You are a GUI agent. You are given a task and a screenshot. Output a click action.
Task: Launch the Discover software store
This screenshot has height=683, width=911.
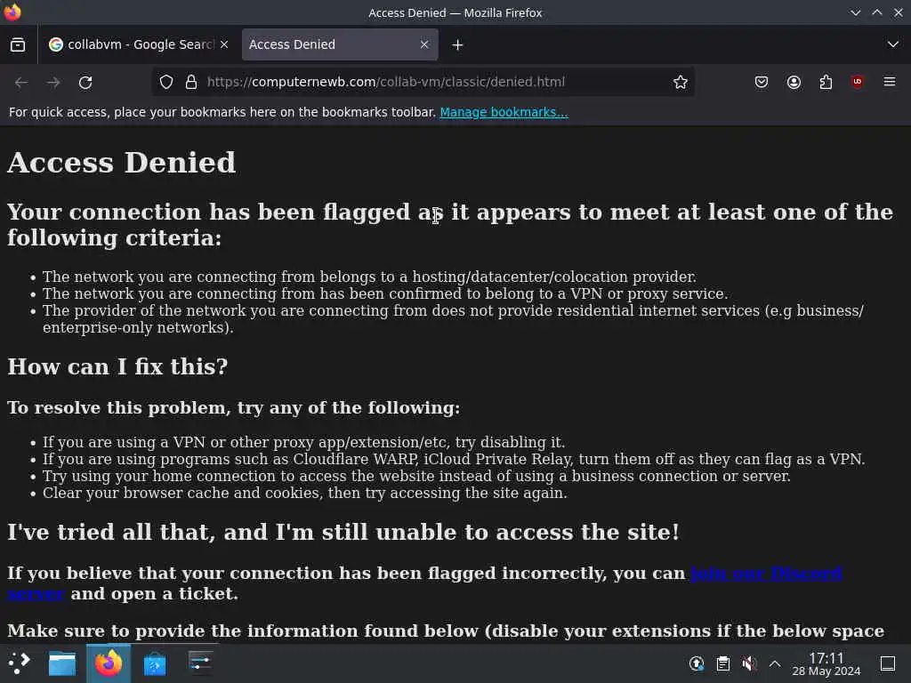[155, 663]
